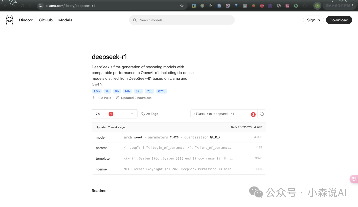Click the blue download-arrow extension icon
This screenshot has height=207, width=358.
(x=194, y=6)
